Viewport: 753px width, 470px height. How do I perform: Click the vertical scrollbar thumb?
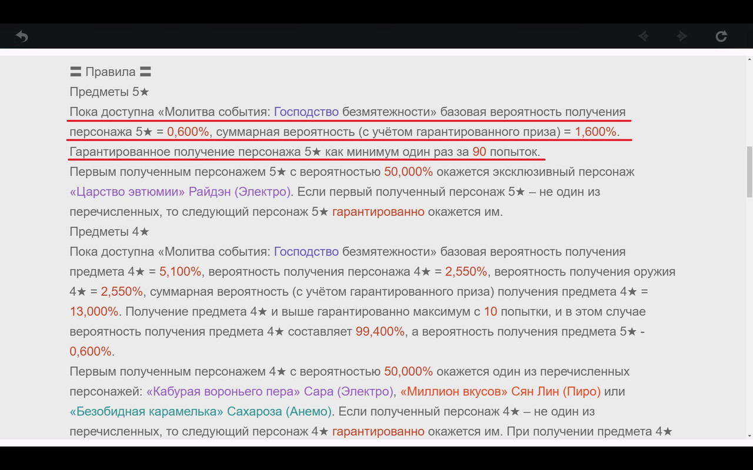tap(749, 172)
